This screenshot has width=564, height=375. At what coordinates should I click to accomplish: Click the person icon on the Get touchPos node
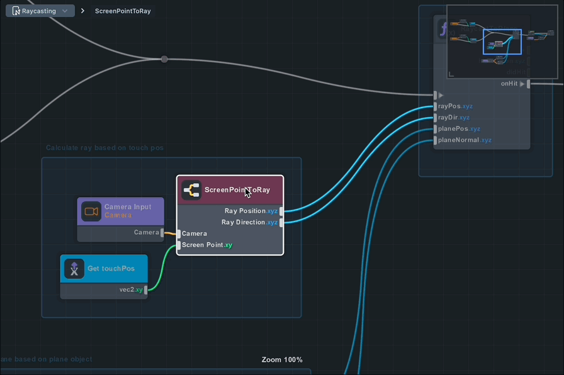click(x=74, y=268)
